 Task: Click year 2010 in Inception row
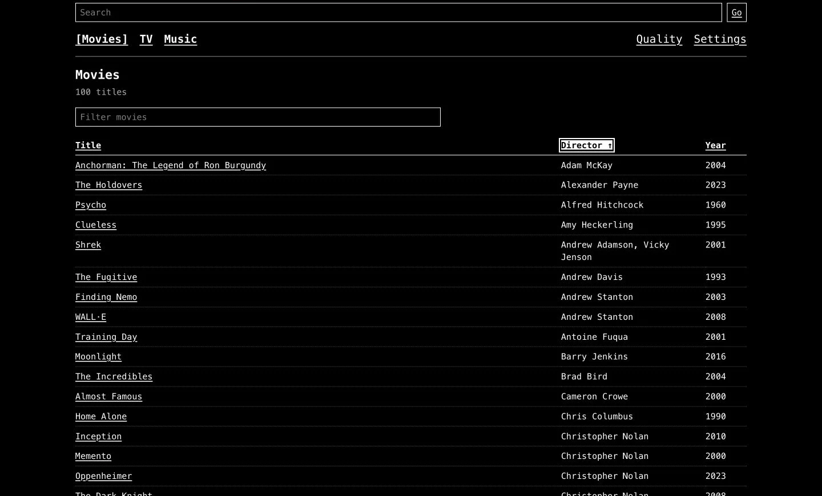tap(715, 437)
